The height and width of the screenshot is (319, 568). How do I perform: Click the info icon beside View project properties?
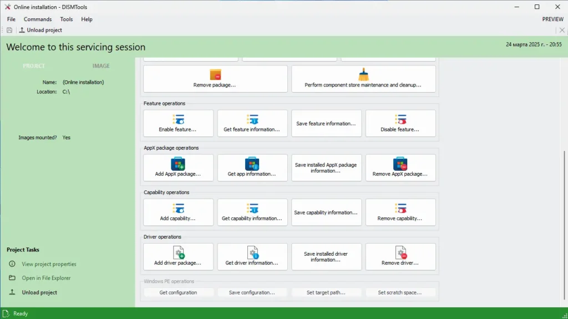pyautogui.click(x=12, y=264)
